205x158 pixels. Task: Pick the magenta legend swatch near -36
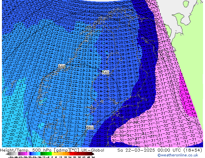[x=26, y=154]
